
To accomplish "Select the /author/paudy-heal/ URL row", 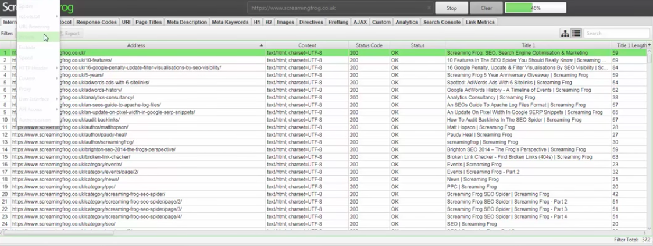I will [324, 135].
